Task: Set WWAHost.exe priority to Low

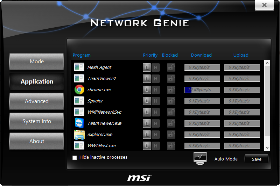Action: click(x=147, y=146)
